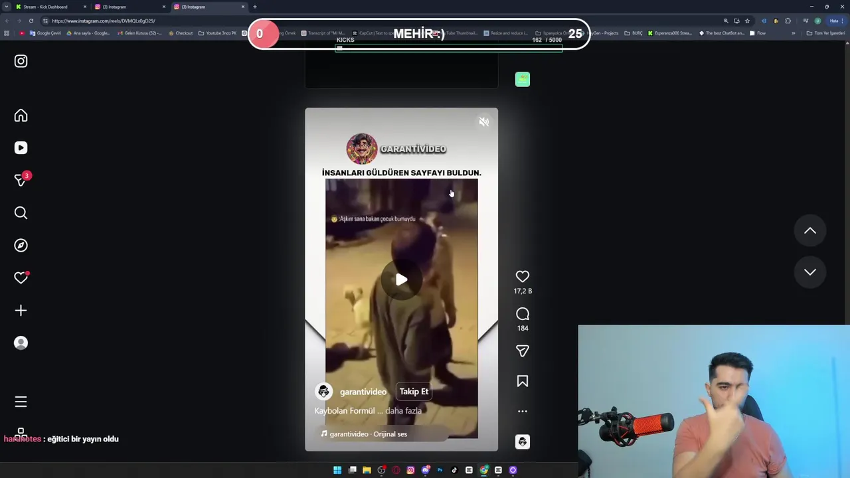850x478 pixels.
Task: Expand the caption with 'daha fazla'
Action: point(404,411)
